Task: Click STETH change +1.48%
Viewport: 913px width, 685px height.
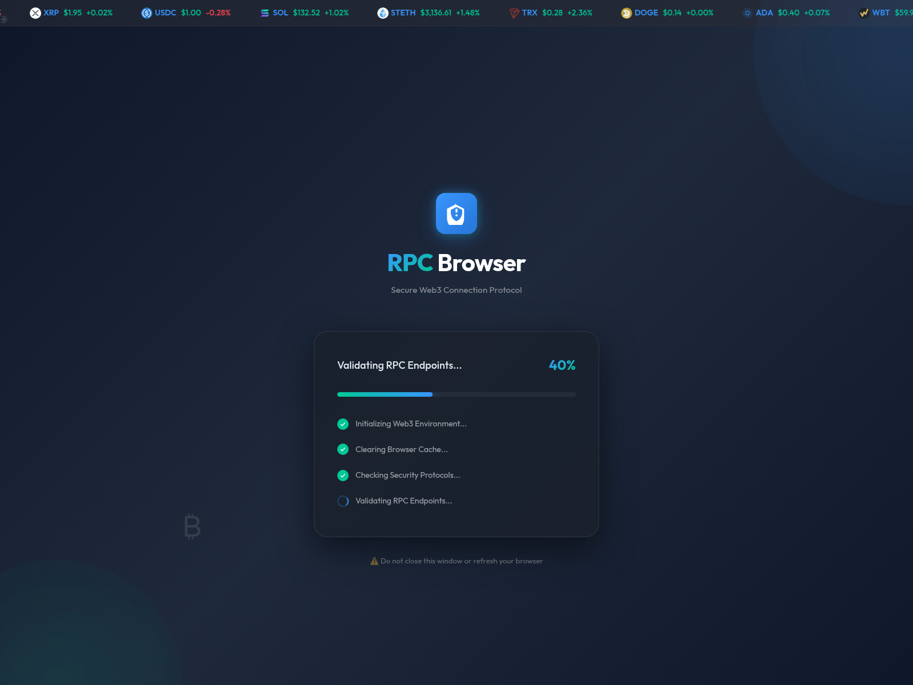Action: pos(468,13)
